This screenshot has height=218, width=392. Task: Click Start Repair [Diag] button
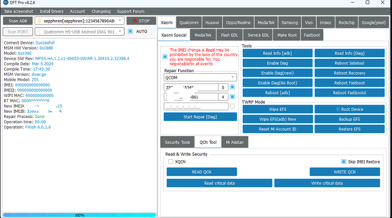coord(200,117)
